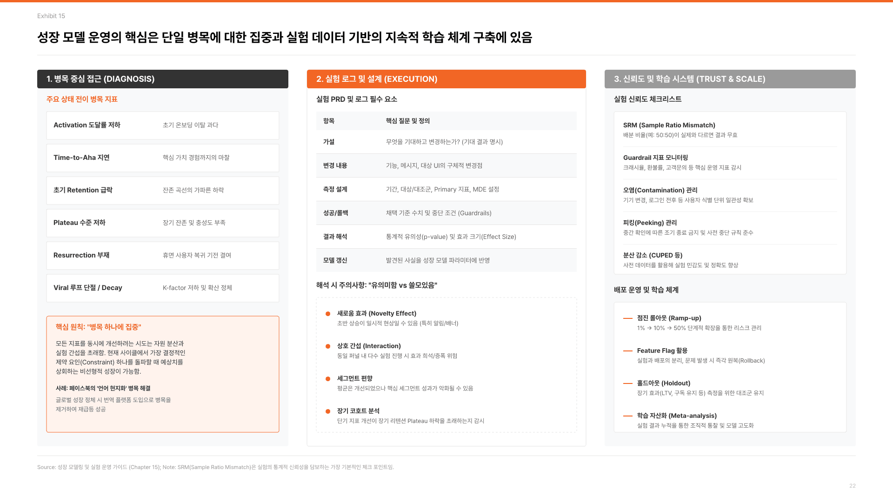
Task: Click the '배포 운영 및 학습 체계' subheading
Action: point(646,290)
